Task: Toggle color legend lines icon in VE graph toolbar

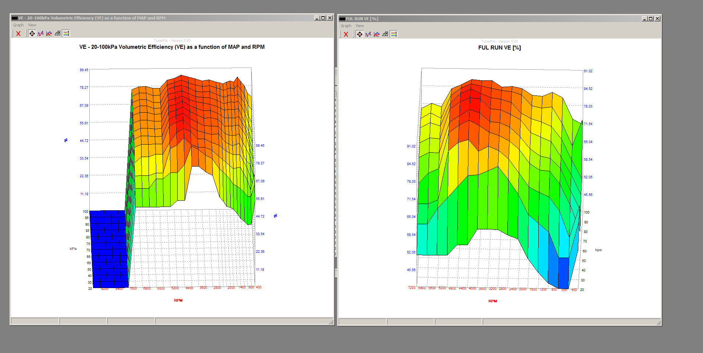Action: (66, 33)
